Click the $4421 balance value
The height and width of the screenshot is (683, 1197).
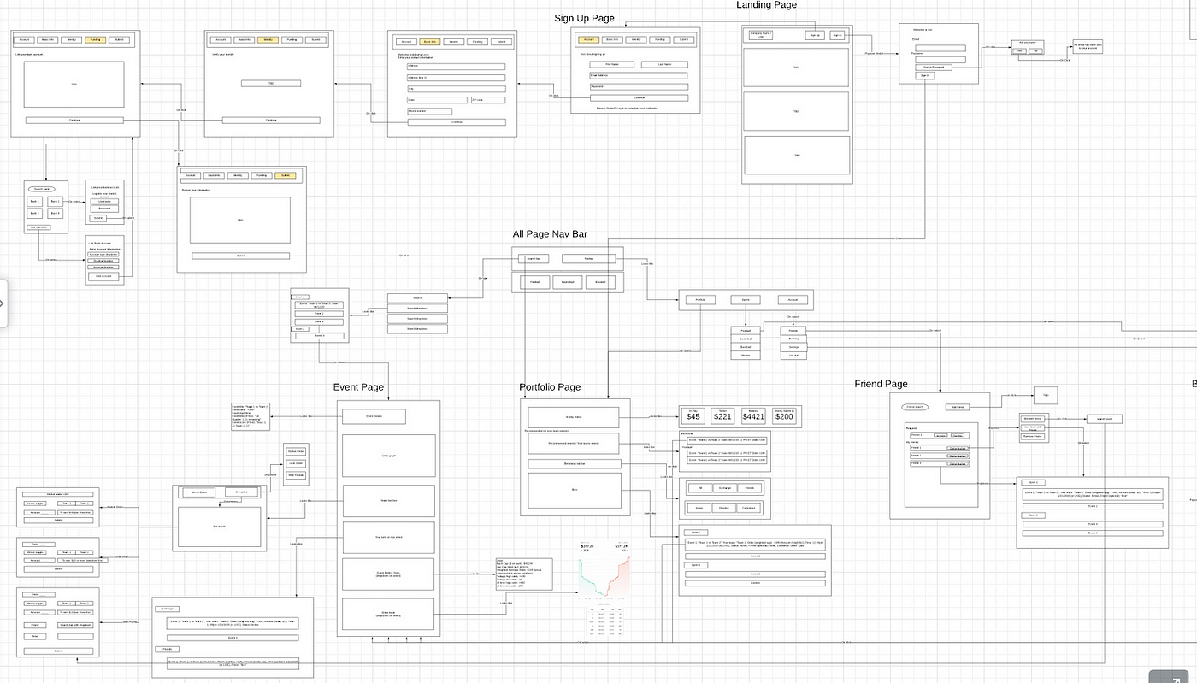pos(753,417)
